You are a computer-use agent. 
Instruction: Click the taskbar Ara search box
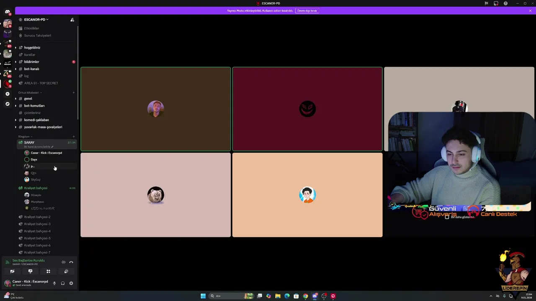pos(232,296)
